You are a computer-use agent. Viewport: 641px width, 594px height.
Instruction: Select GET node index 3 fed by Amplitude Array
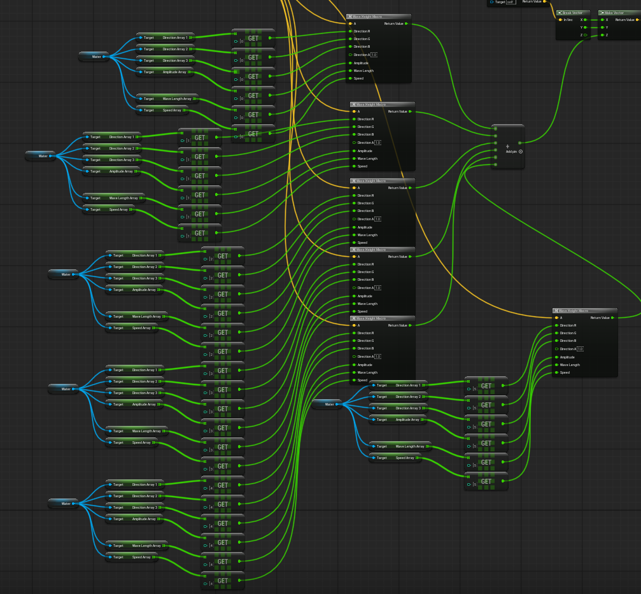(x=223, y=428)
